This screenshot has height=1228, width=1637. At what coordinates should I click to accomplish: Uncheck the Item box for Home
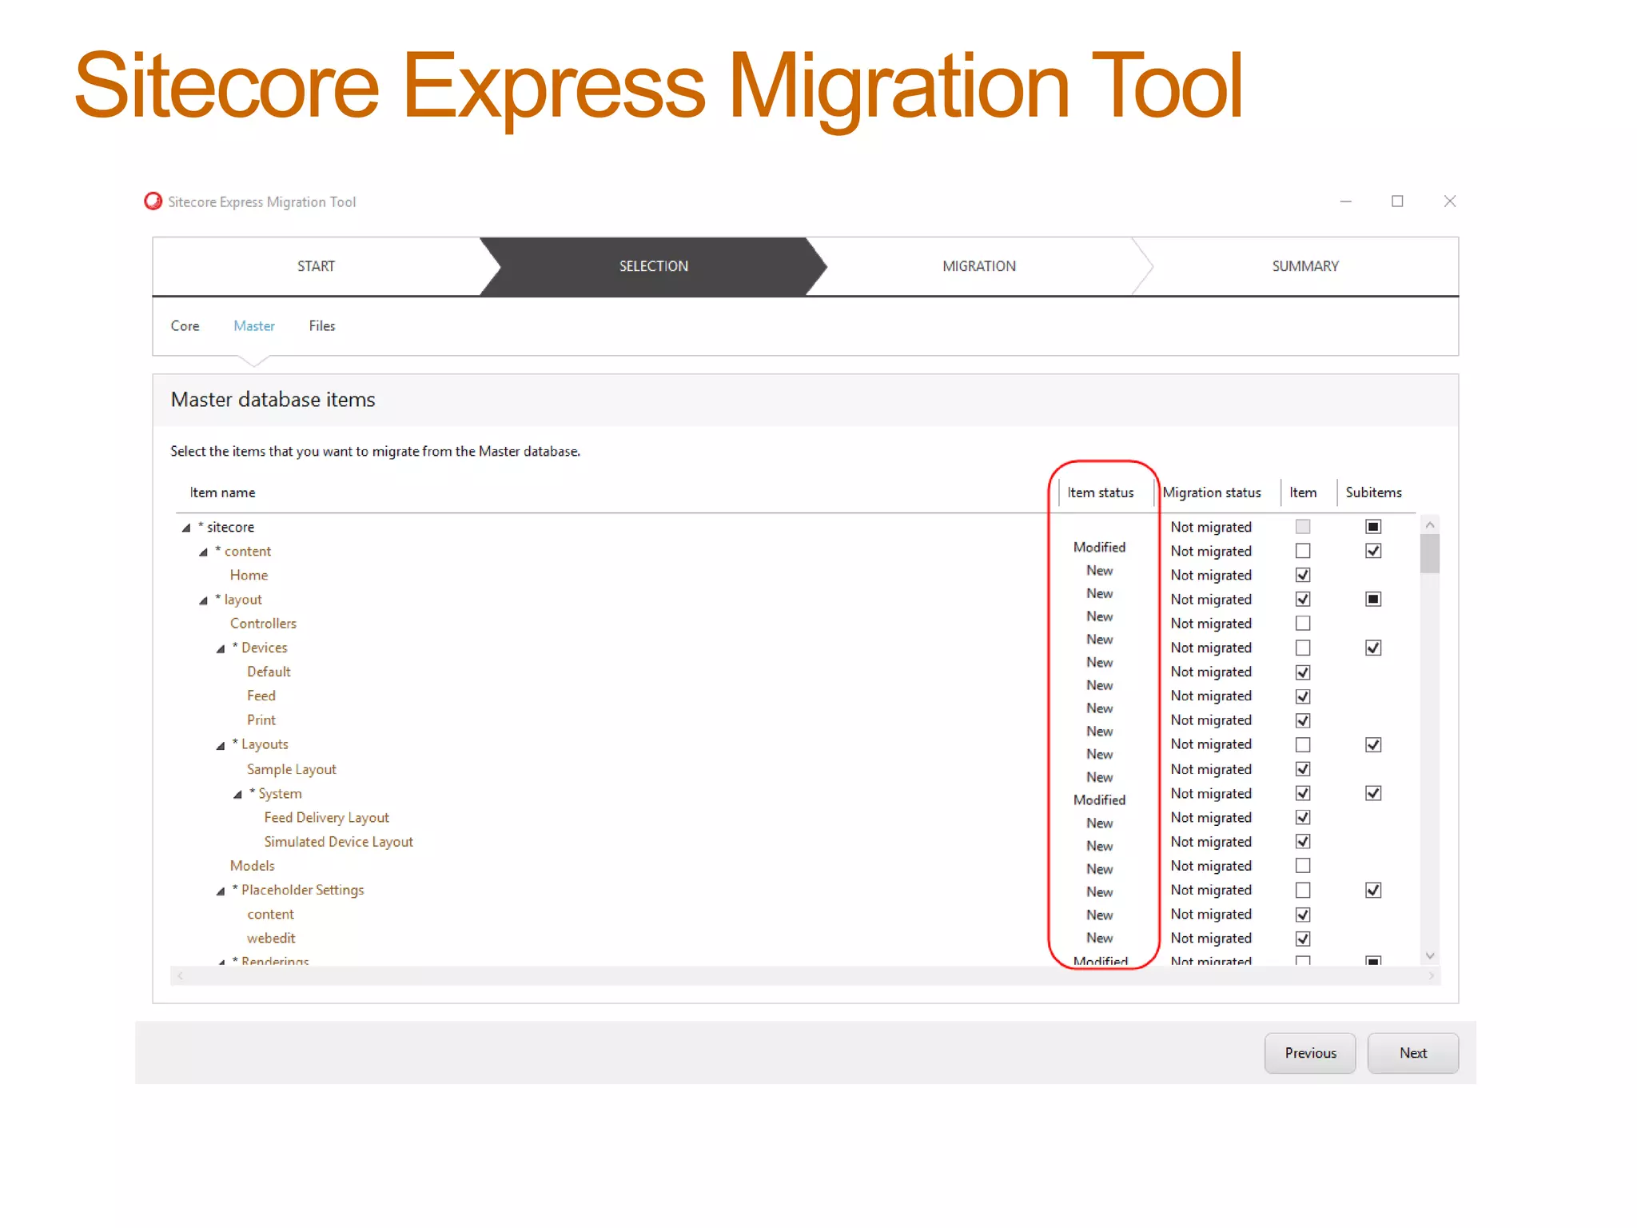click(x=1303, y=575)
